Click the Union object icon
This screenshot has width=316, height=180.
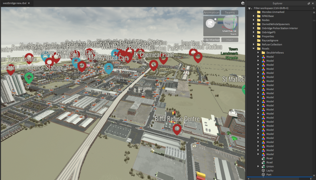(263, 166)
